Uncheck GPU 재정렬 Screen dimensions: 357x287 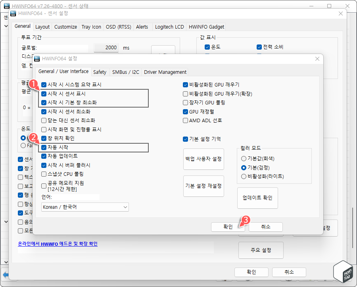click(185, 111)
